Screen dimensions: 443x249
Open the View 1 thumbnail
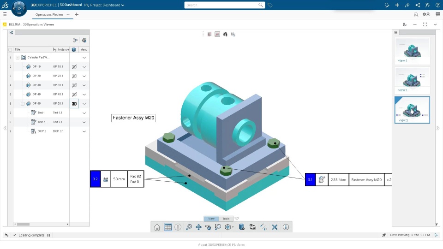click(412, 51)
